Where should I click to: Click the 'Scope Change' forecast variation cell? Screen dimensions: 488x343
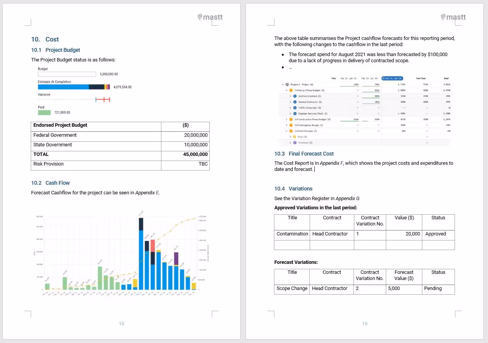click(292, 288)
